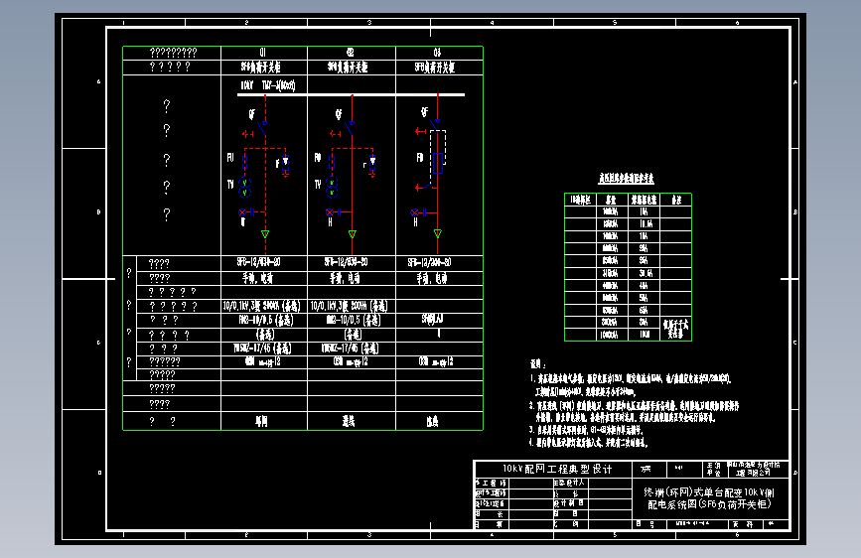Viewport: 861px width, 558px height.
Task: Select the underlined title above the fuse table
Action: 626,179
